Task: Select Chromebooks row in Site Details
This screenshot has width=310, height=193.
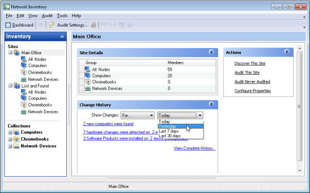Action: coord(147,82)
